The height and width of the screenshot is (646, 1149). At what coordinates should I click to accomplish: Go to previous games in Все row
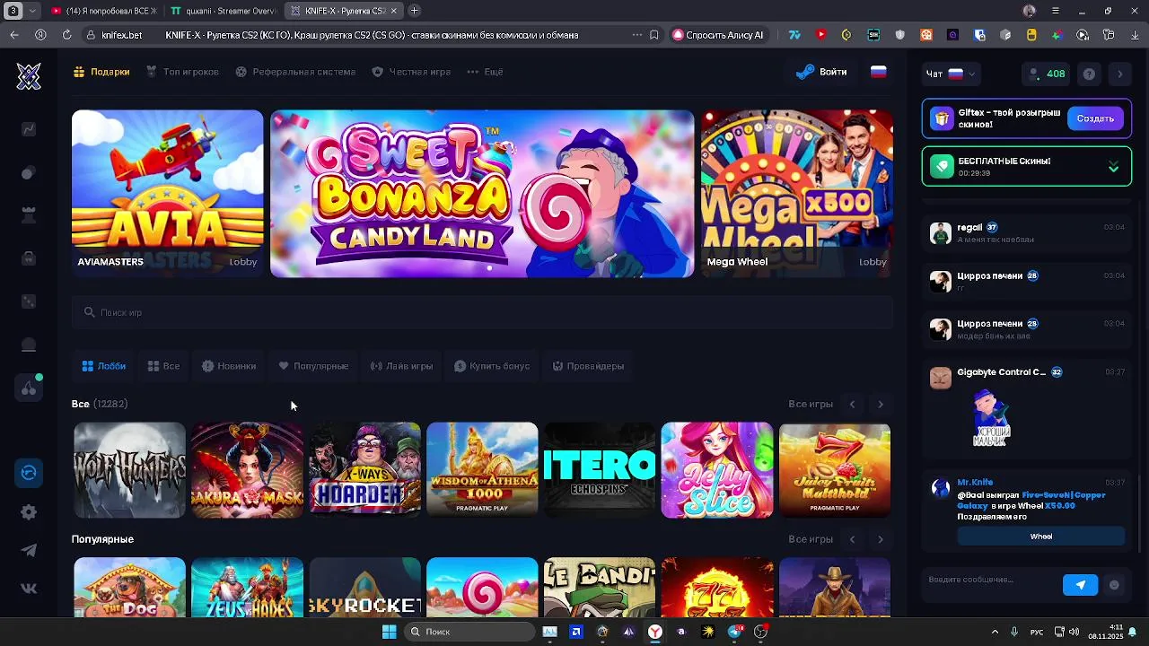[x=852, y=405]
